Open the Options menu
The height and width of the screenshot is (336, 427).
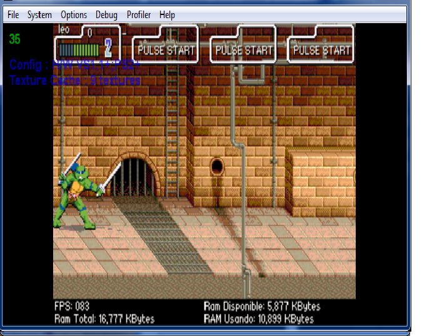point(74,15)
